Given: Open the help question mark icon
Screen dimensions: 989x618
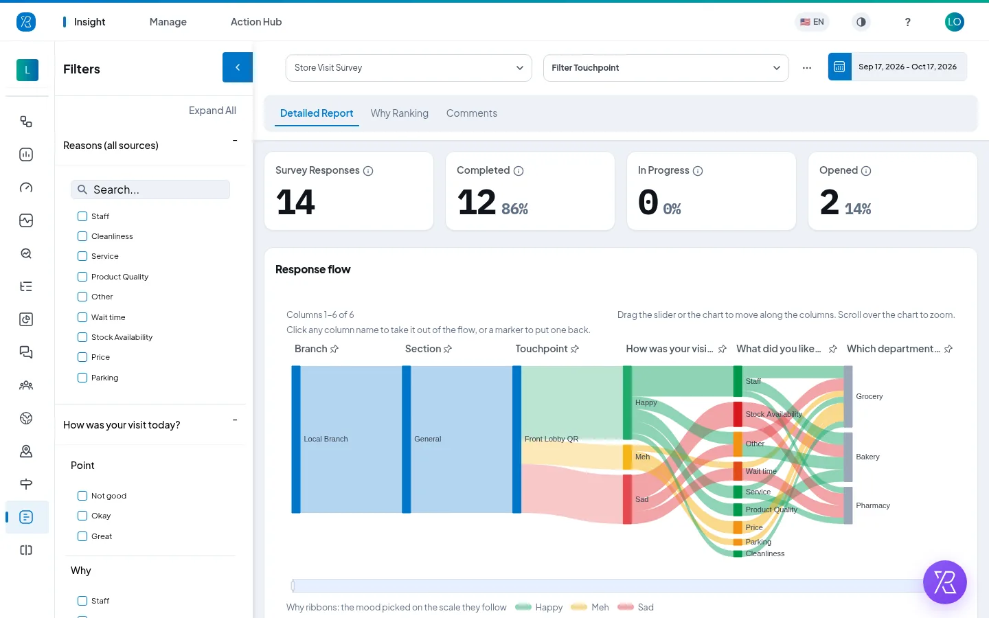Looking at the screenshot, I should [x=908, y=22].
